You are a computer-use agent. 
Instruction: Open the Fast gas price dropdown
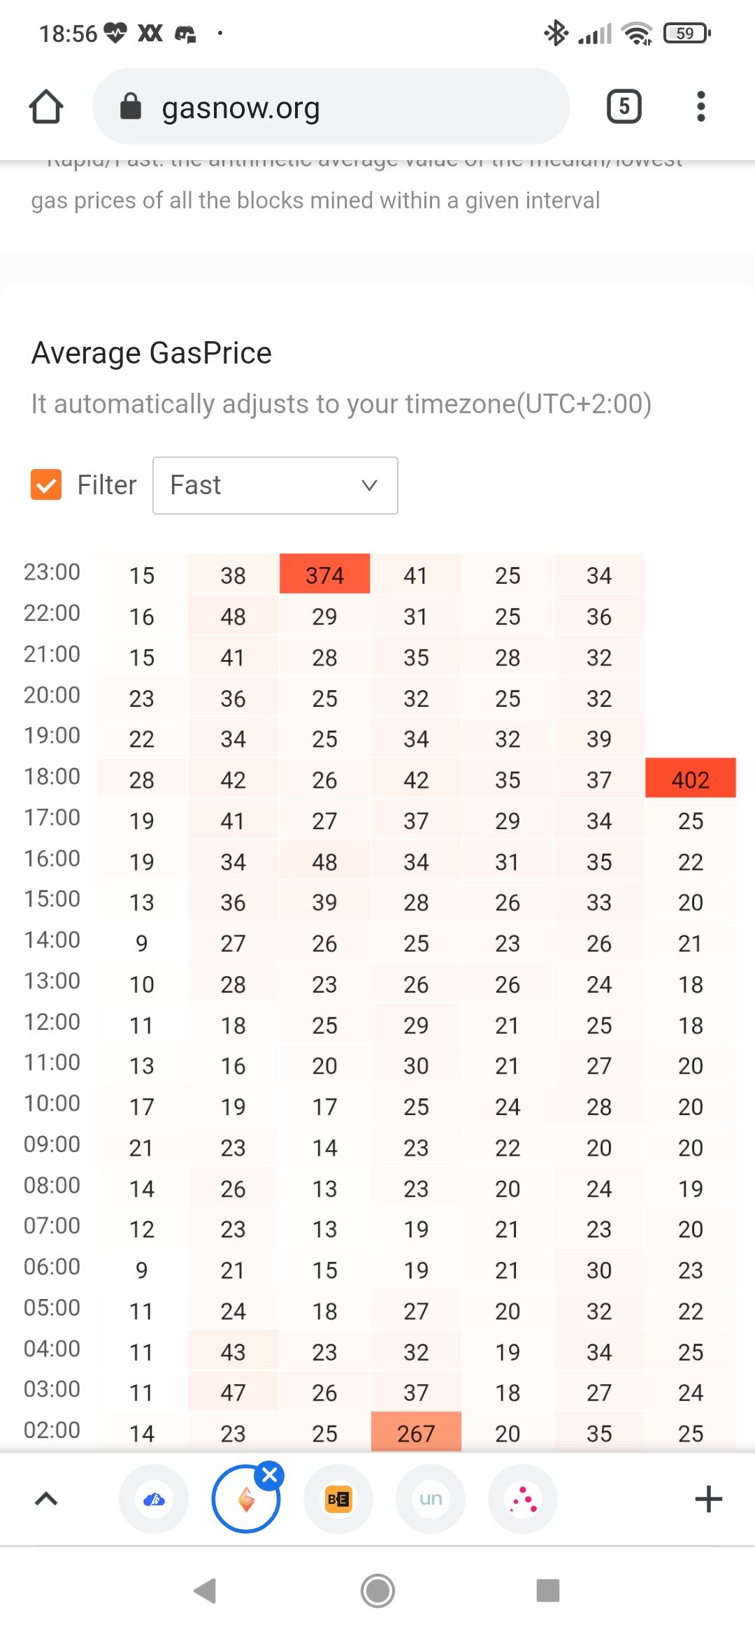coord(275,485)
